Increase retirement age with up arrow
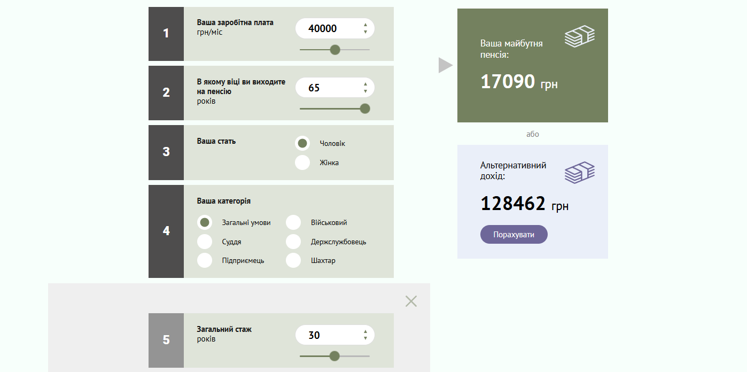The height and width of the screenshot is (372, 747). (x=365, y=84)
